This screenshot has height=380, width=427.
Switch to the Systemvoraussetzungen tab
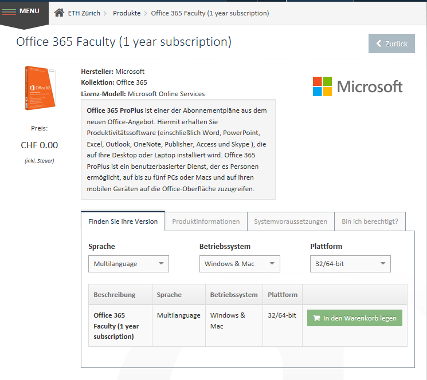coord(291,221)
